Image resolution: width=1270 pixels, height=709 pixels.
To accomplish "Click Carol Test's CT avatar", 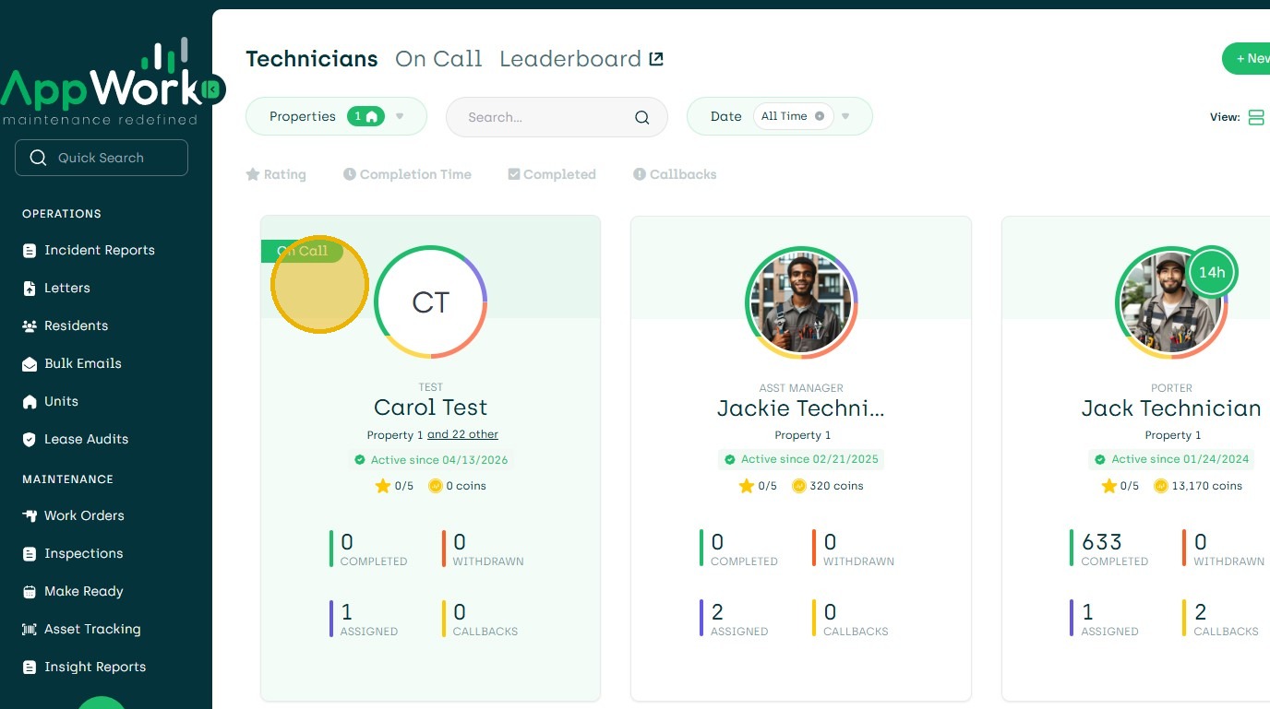I will pos(431,301).
